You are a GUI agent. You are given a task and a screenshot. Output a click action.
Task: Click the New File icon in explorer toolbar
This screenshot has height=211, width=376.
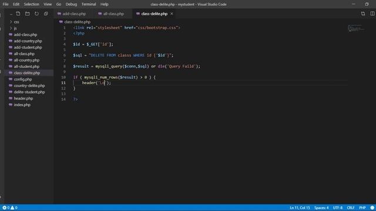[18, 13]
